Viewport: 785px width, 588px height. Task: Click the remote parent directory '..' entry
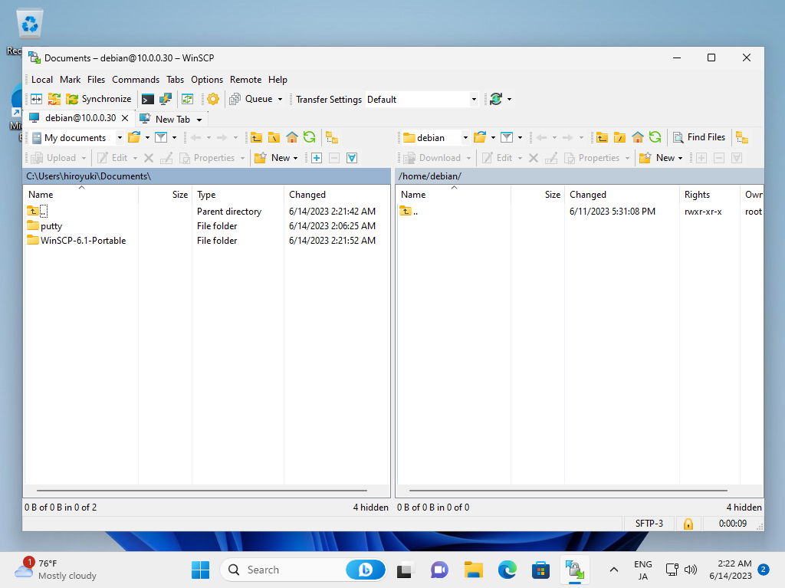tap(410, 212)
